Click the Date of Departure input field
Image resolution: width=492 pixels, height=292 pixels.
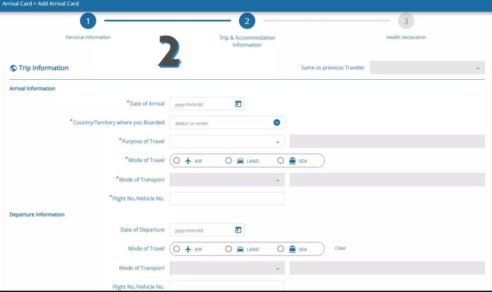202,230
